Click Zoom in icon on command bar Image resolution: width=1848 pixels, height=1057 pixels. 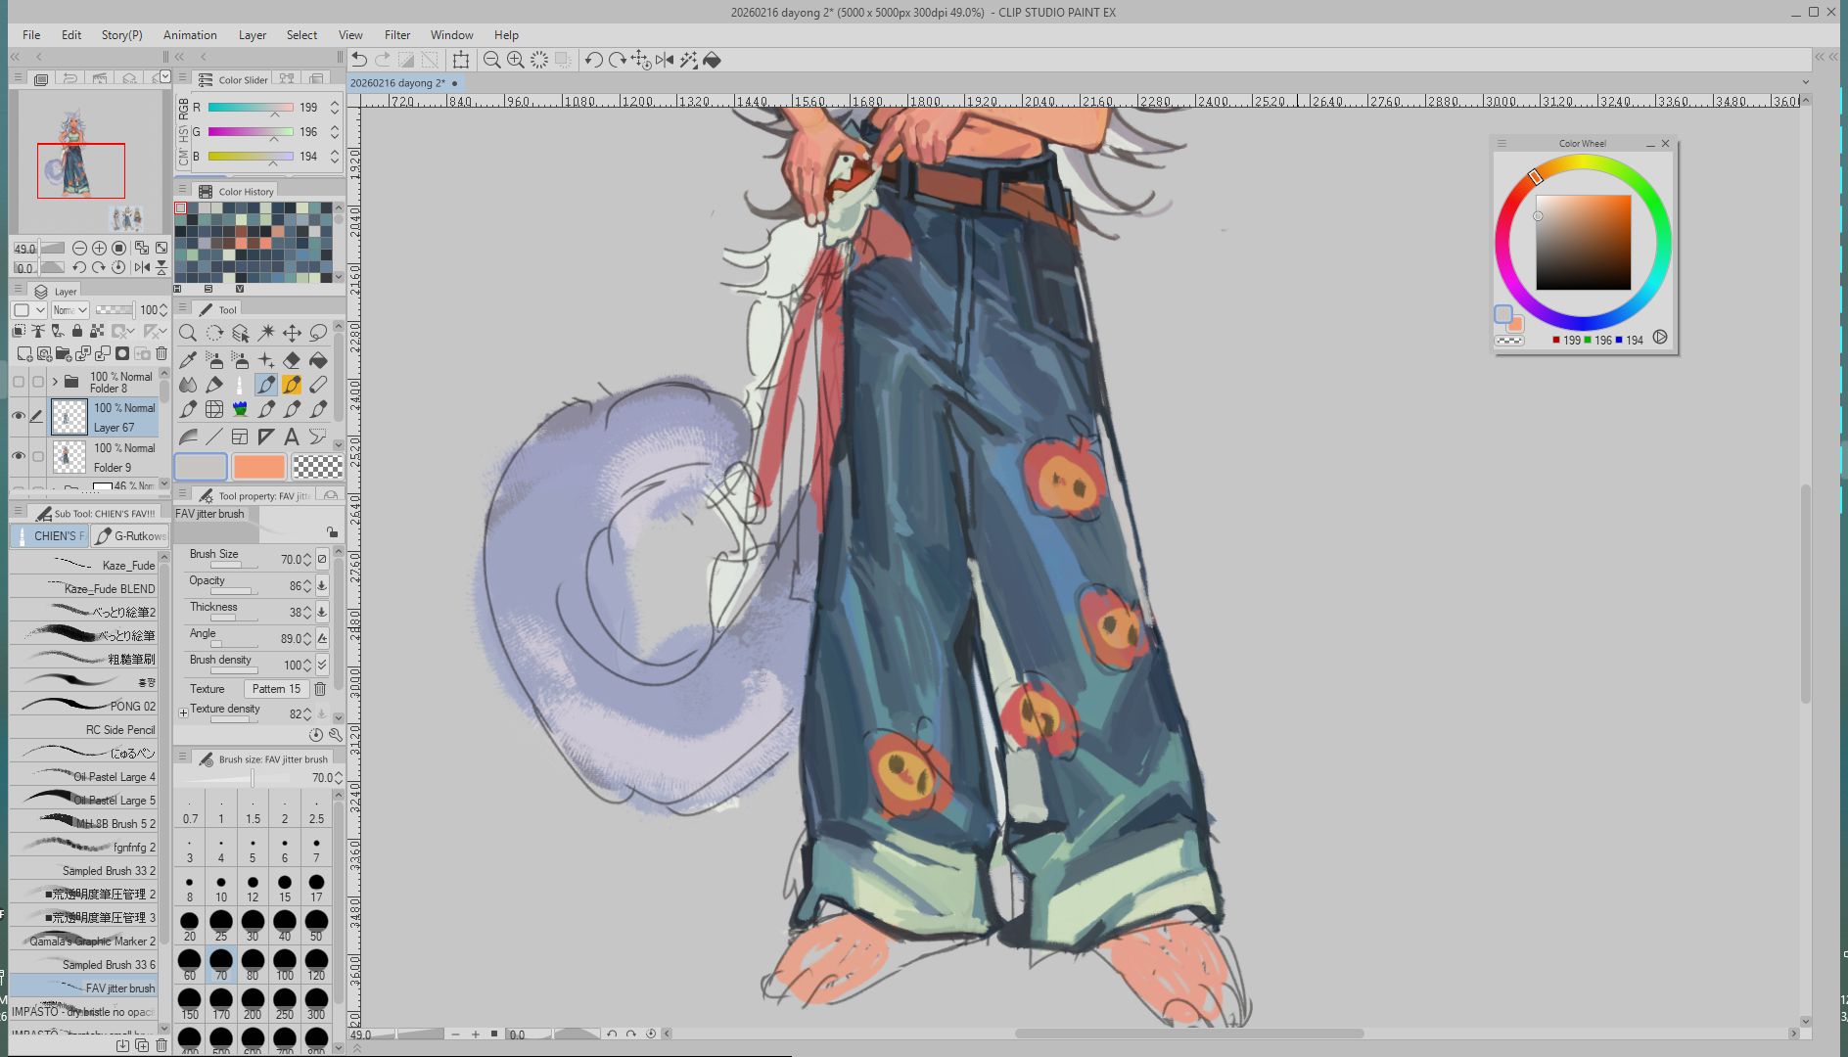[x=516, y=60]
